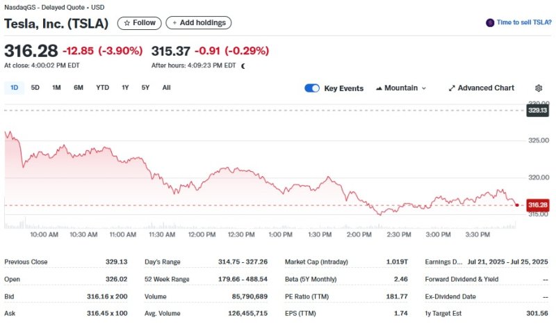Select the 1M chart range
This screenshot has height=327, width=556.
click(x=56, y=88)
